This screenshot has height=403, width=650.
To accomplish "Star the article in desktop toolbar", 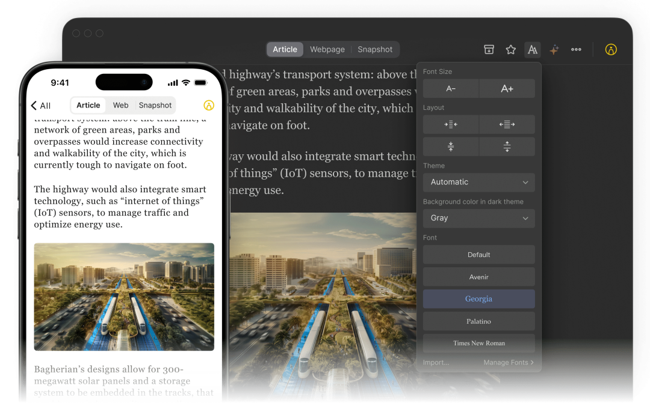I will click(511, 50).
